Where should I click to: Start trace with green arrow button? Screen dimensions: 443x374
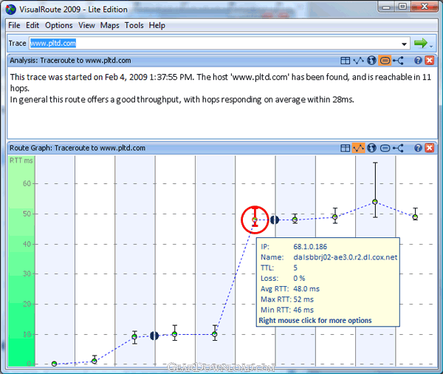click(421, 44)
